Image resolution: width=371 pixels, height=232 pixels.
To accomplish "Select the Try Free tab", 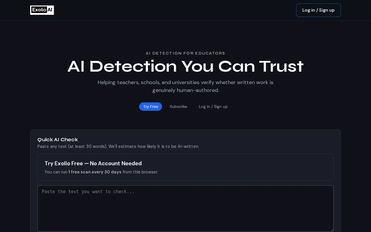I will click(150, 106).
